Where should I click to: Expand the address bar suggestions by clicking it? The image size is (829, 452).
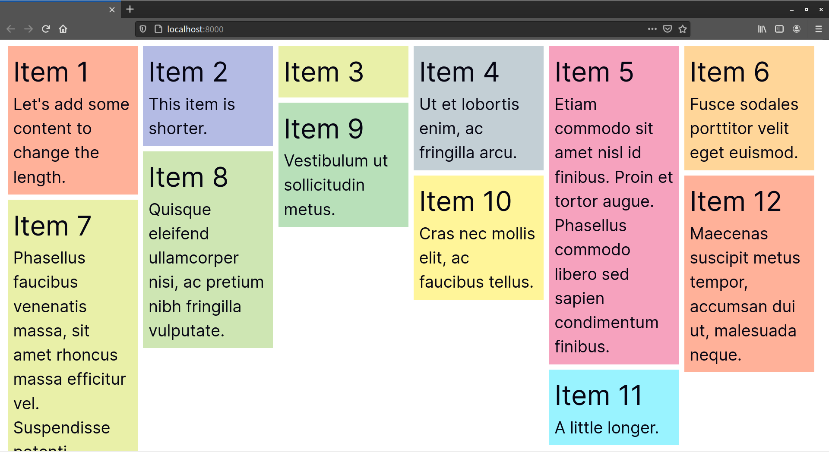point(302,29)
